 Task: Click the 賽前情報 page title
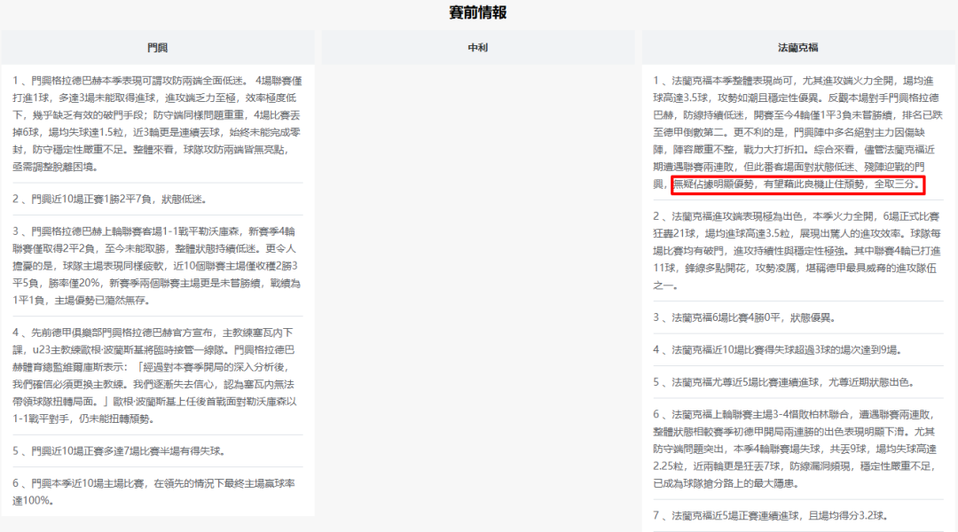pos(478,12)
